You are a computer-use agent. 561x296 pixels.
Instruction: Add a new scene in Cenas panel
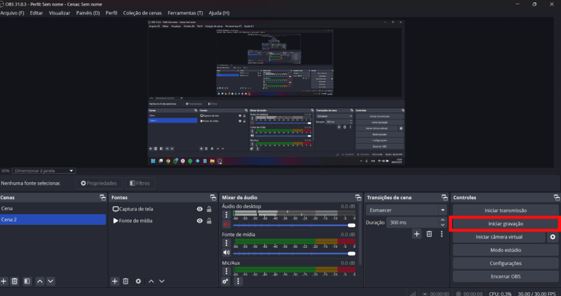4,281
